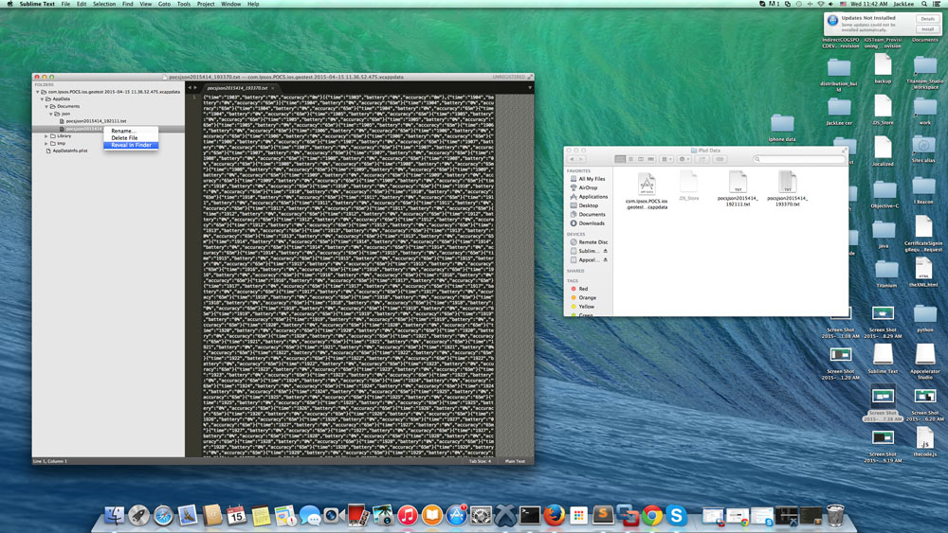
Task: Close the pocsjson2015414_193370.txt tab
Action: pyautogui.click(x=273, y=88)
